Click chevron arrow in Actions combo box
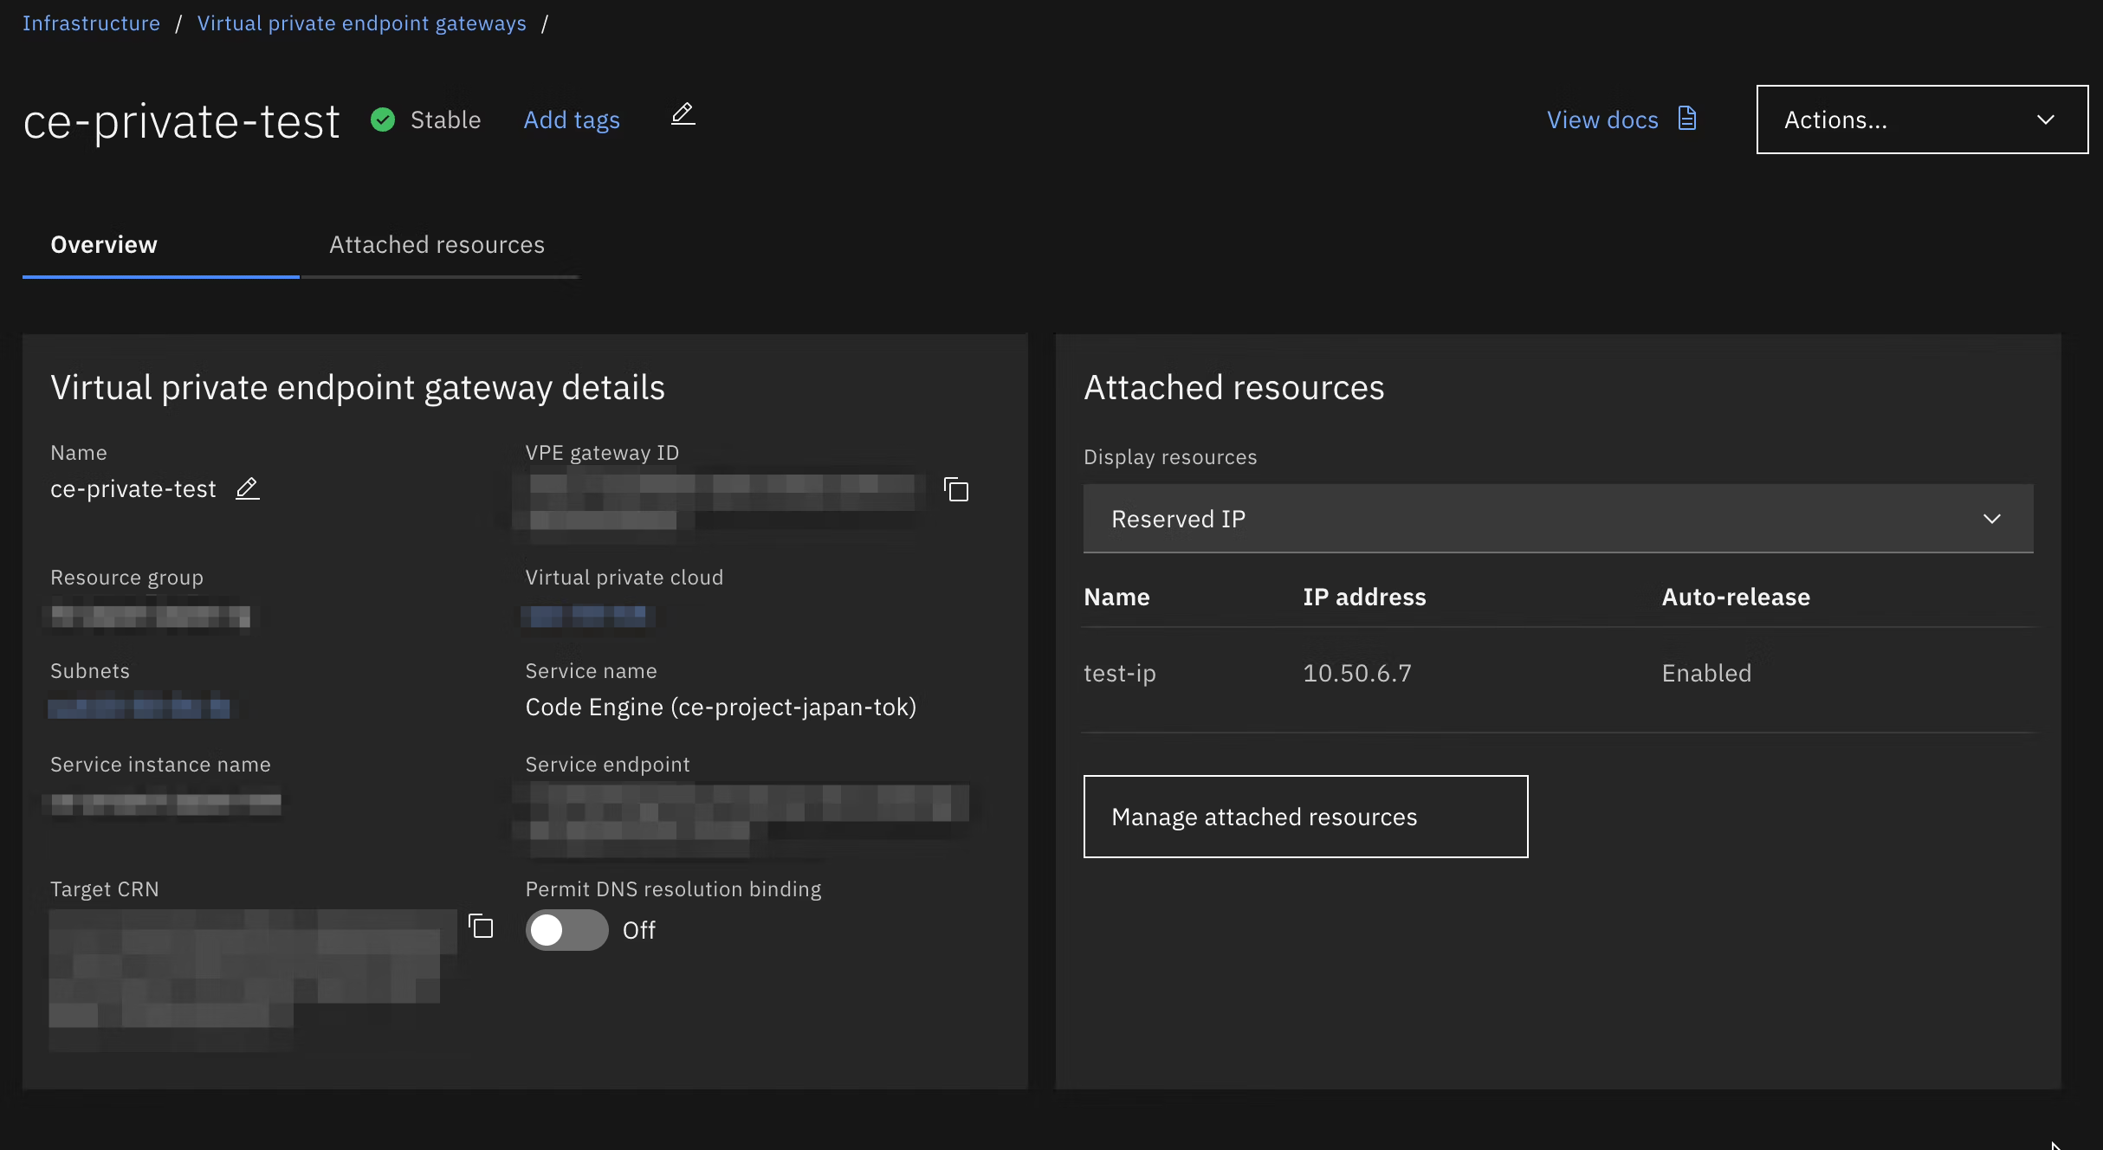2103x1150 pixels. pyautogui.click(x=2045, y=120)
